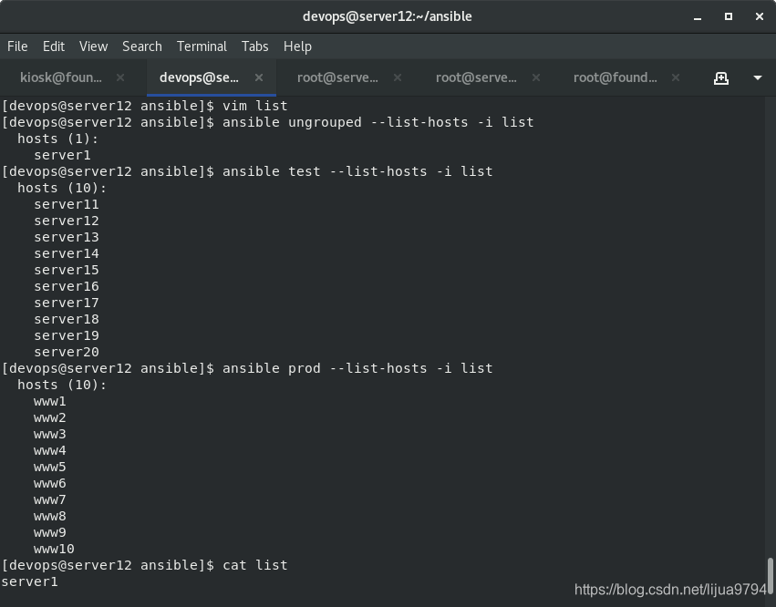The width and height of the screenshot is (776, 607).
Task: Click the 'cat list' command text
Action: point(255,565)
